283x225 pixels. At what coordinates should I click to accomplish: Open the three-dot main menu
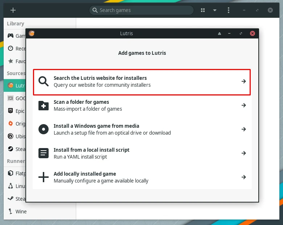[229, 10]
